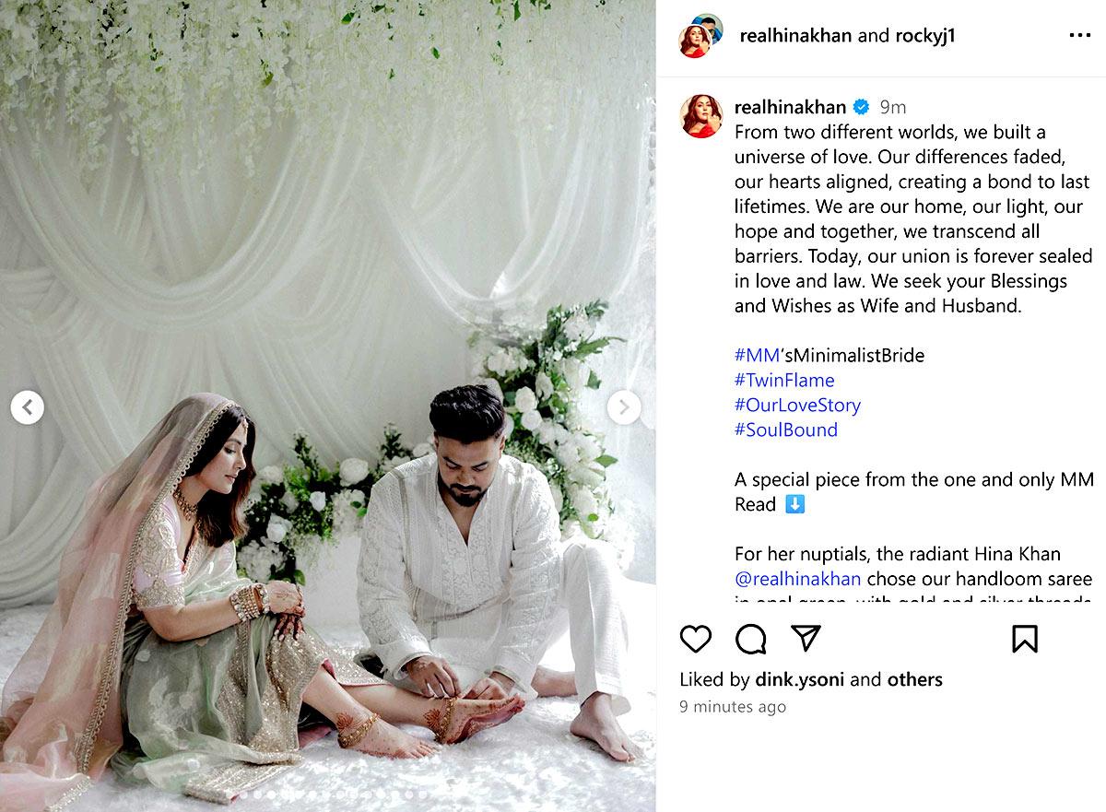
Task: Open the @realhinakhan mention in caption
Action: pos(798,579)
